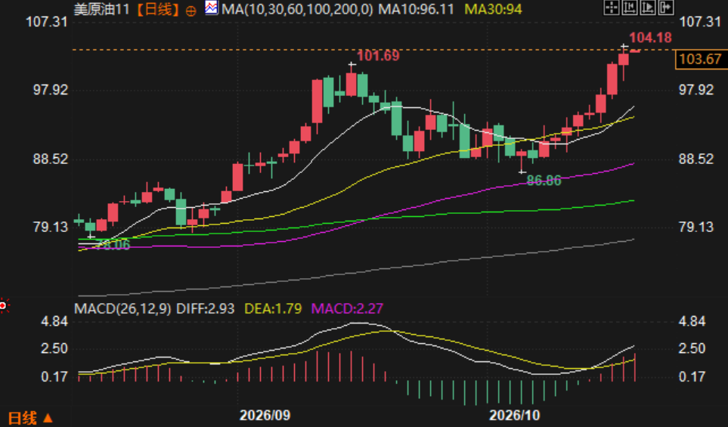Click the axis icon with the play triangle
This screenshot has height=427, width=728.
(648, 8)
